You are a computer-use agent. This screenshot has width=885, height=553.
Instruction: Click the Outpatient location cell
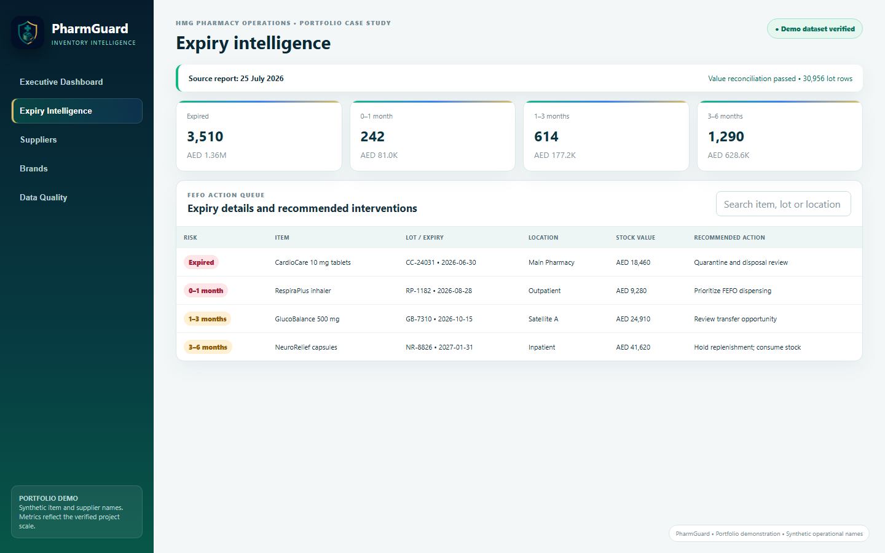click(545, 291)
